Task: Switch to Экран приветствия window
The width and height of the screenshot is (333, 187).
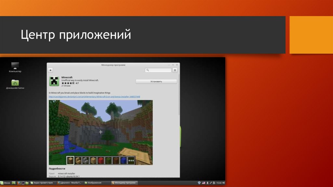Action: coord(42,183)
